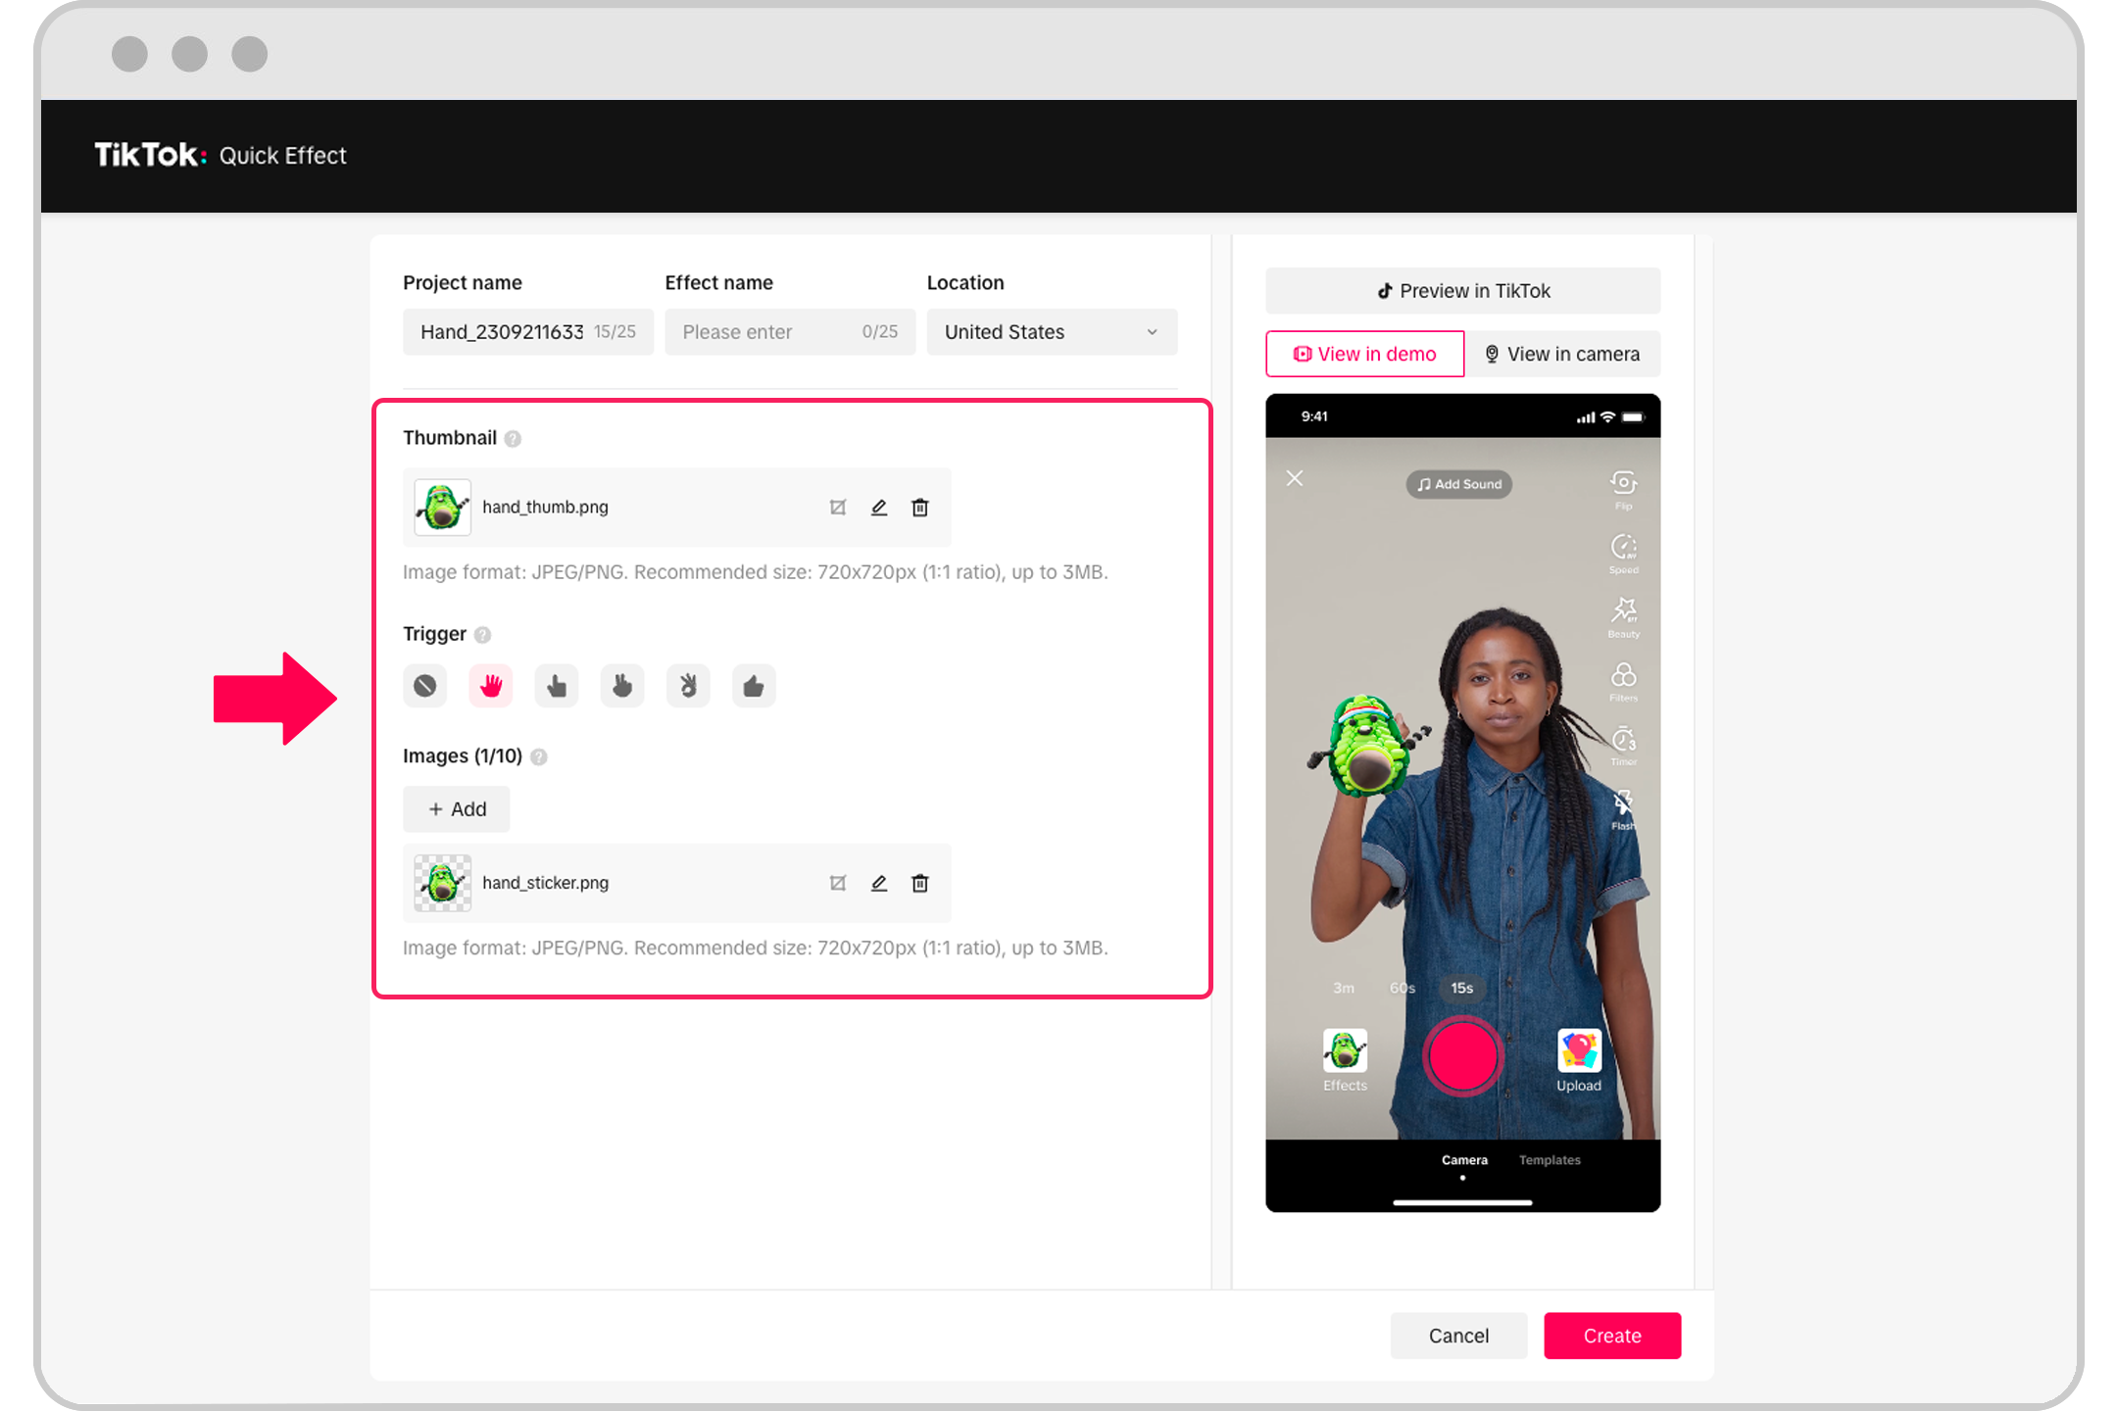Select the two-finger trigger icon
Screen dimensions: 2117x1411
pyautogui.click(x=623, y=687)
